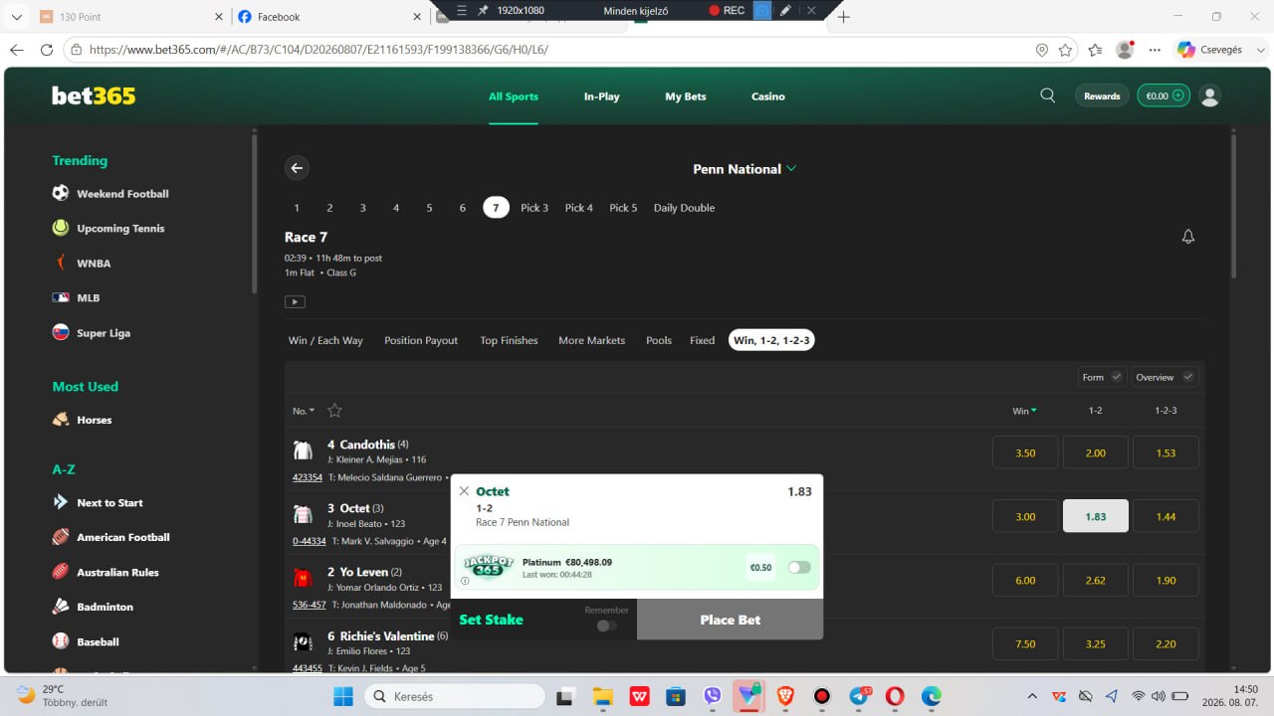Screen dimensions: 1274x716
Task: Click the WNBA logo icon
Action: (61, 263)
